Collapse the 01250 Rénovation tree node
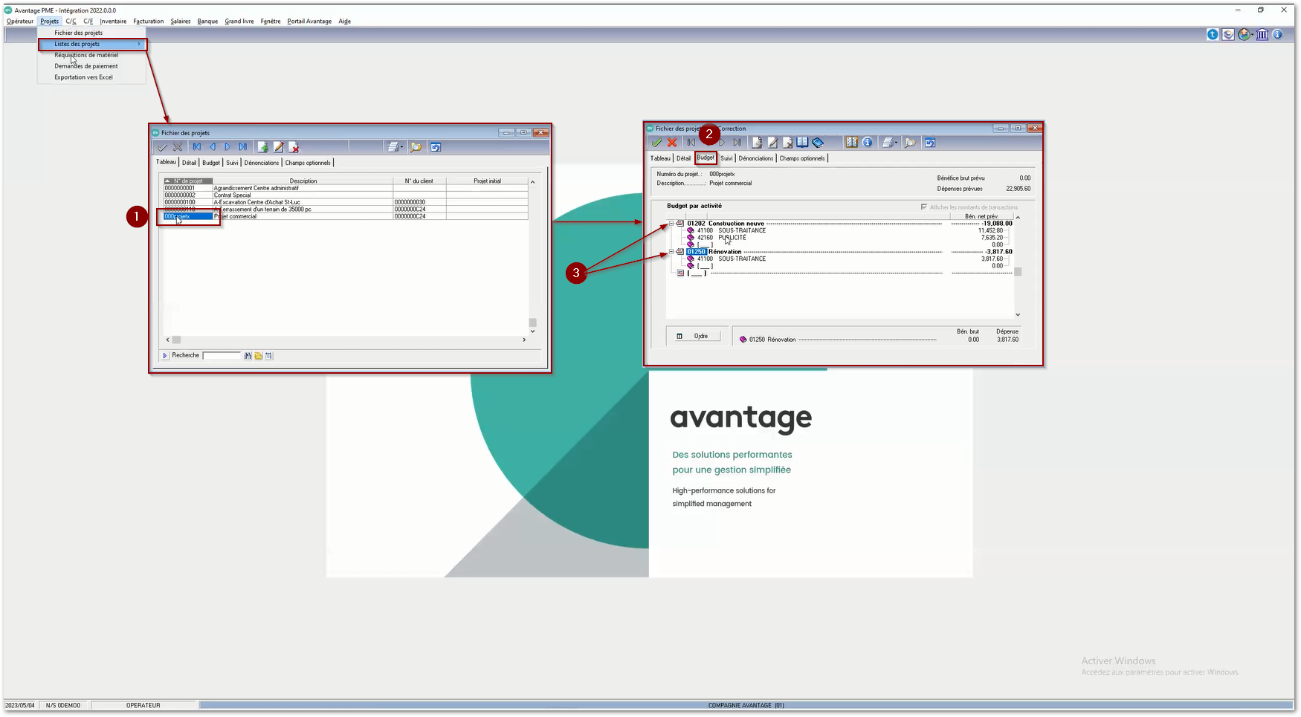Viewport: 1301px width, 717px height. (x=671, y=252)
